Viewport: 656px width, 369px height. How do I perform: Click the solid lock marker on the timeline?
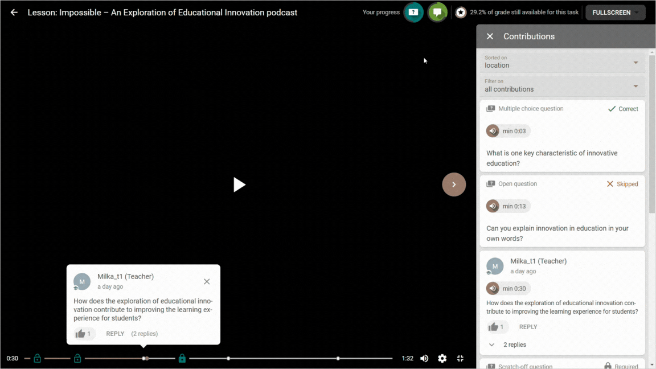coord(182,358)
